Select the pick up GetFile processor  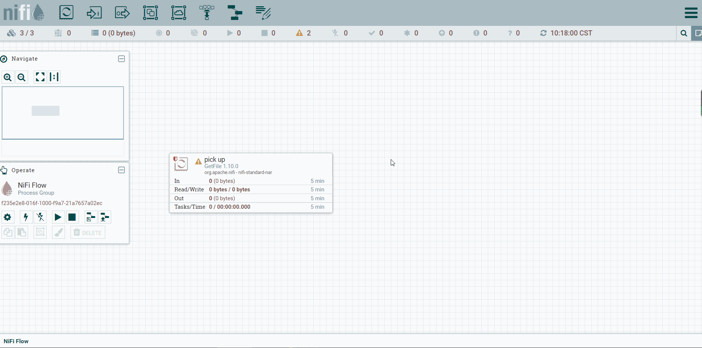tap(251, 183)
